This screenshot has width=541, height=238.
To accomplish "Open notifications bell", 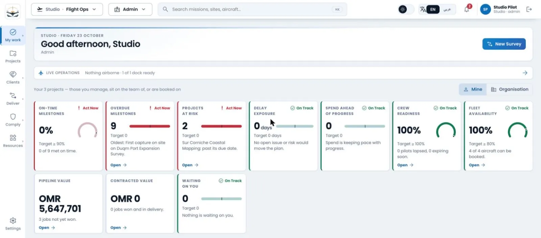I will point(467,9).
